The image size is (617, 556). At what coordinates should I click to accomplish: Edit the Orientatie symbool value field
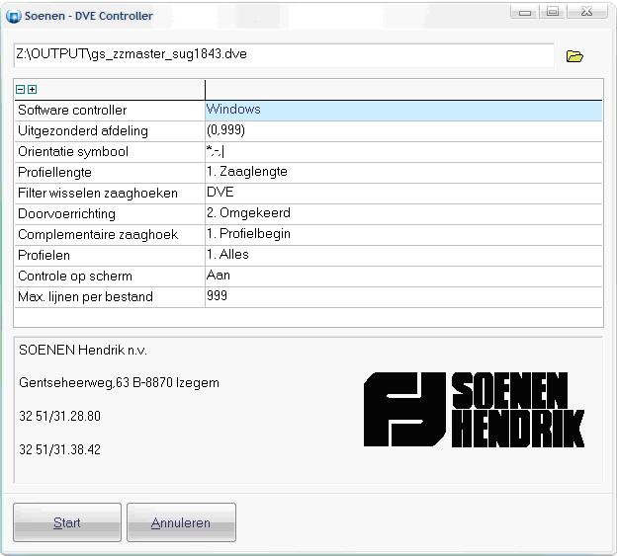pos(403,152)
